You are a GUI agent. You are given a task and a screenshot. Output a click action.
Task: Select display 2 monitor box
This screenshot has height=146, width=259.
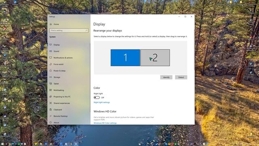click(155, 58)
